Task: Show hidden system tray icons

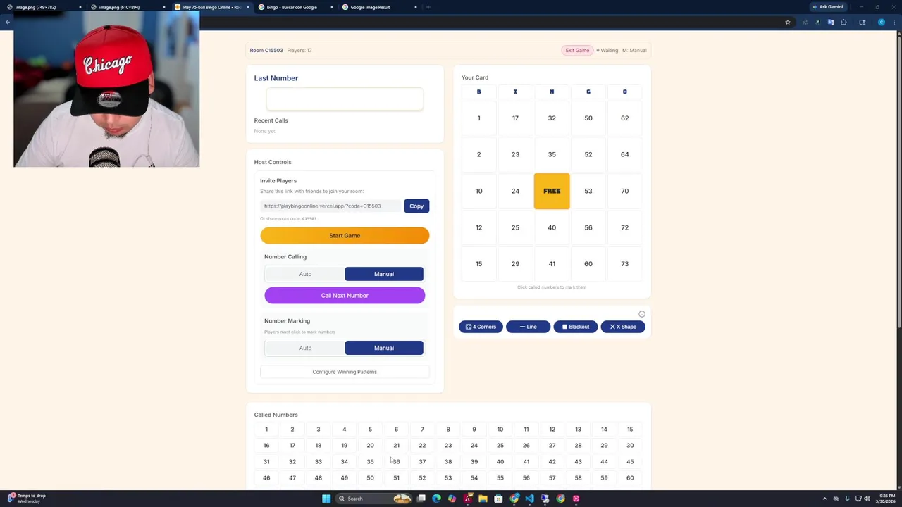Action: pos(824,499)
